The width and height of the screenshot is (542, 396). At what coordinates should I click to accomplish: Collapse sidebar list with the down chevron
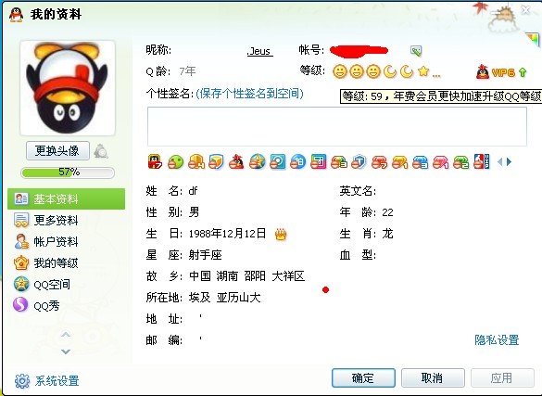(x=66, y=351)
